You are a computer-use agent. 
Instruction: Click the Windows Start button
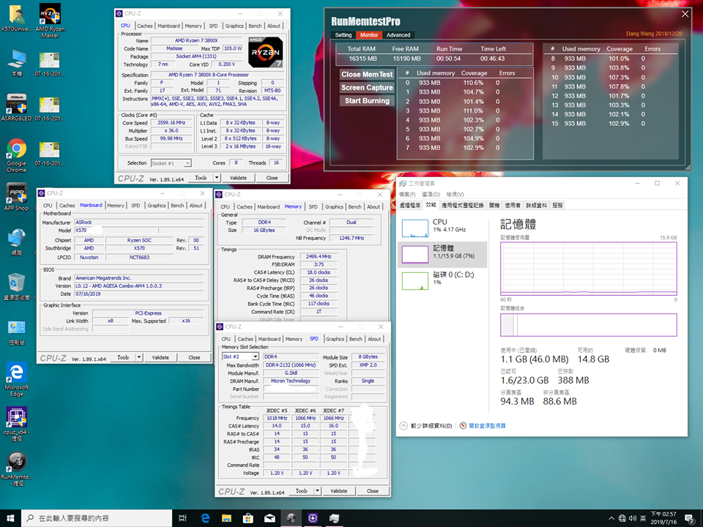coord(10,518)
